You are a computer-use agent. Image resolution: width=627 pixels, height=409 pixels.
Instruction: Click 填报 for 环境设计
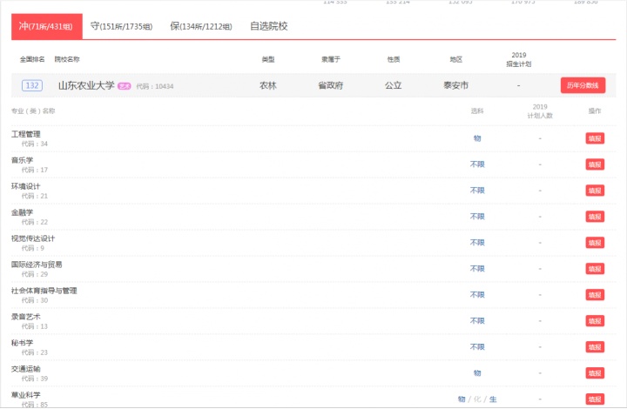pyautogui.click(x=595, y=191)
